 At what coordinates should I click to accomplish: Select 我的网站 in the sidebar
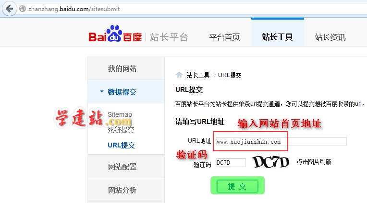click(126, 68)
